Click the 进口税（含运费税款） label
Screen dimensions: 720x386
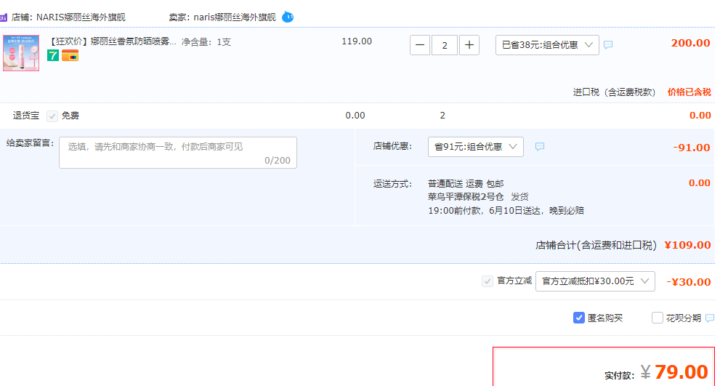point(615,92)
